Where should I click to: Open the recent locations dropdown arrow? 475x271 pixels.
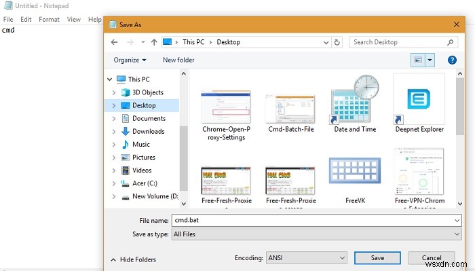(x=142, y=42)
